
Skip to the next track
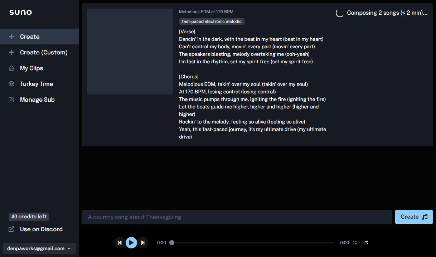(143, 243)
